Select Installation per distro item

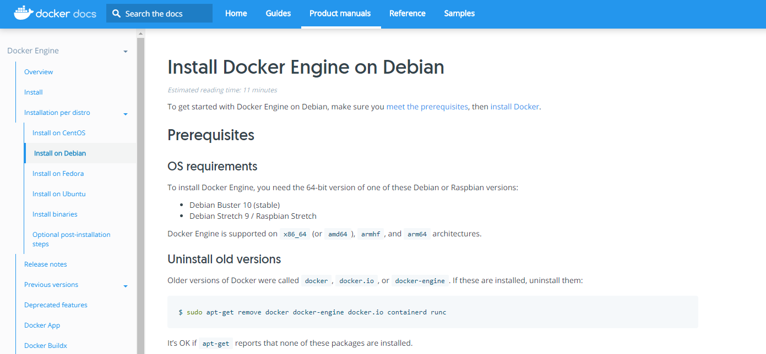(57, 113)
